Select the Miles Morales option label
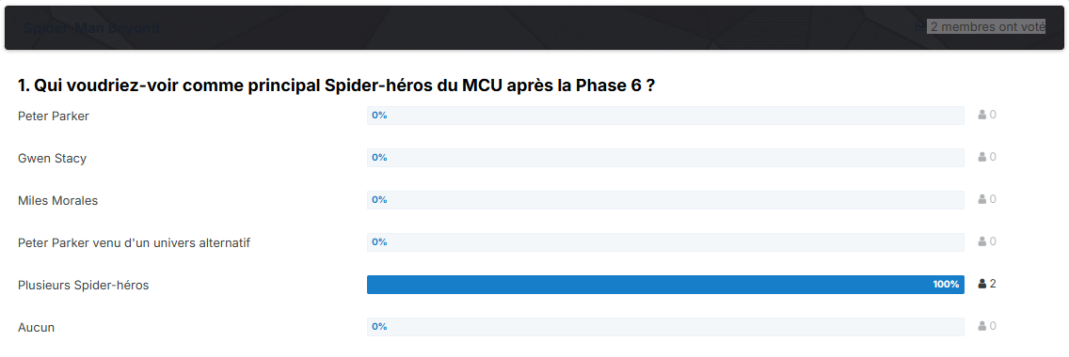The height and width of the screenshot is (357, 1069). click(x=58, y=201)
